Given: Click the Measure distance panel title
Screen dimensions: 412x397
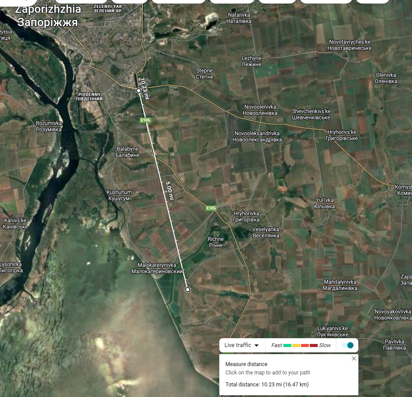Looking at the screenshot, I should point(246,364).
